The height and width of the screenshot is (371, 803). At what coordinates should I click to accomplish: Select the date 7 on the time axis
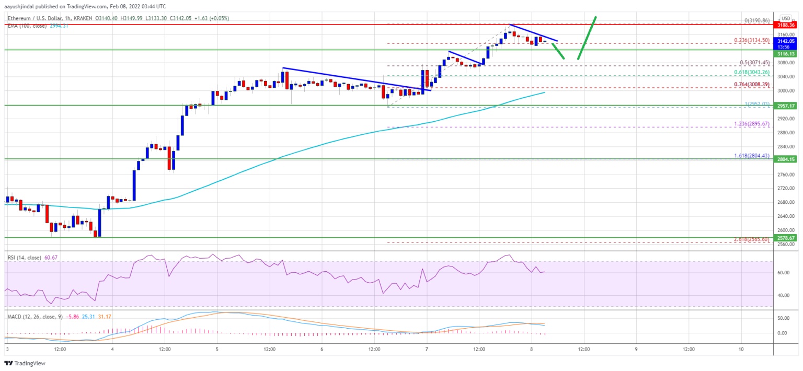[427, 349]
